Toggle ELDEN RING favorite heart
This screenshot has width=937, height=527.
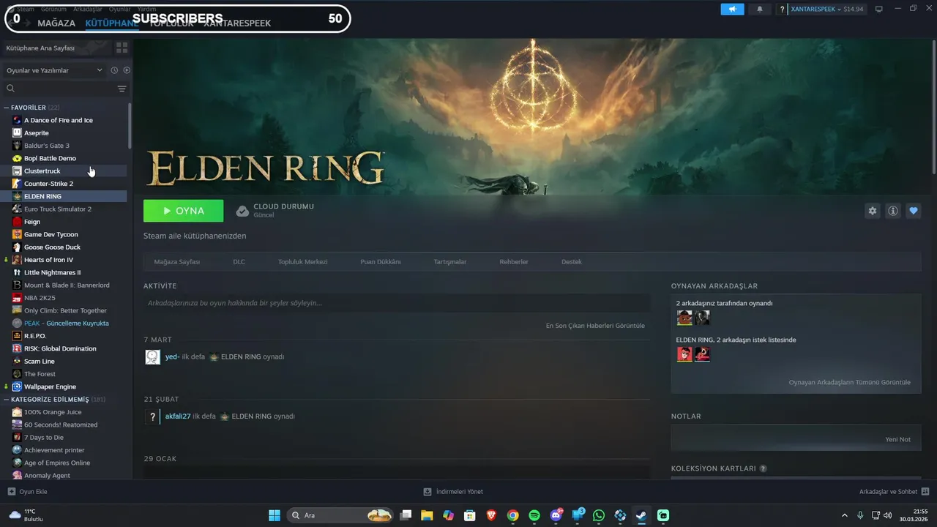tap(914, 211)
